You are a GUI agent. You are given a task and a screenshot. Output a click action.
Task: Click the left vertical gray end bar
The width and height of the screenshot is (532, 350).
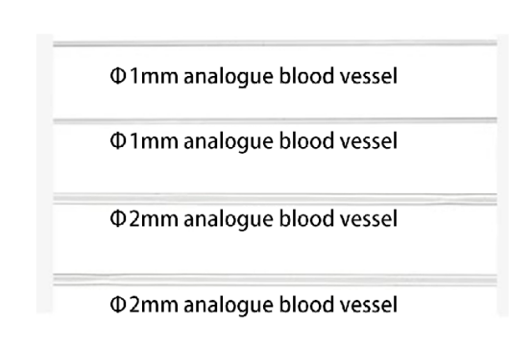coord(45,174)
